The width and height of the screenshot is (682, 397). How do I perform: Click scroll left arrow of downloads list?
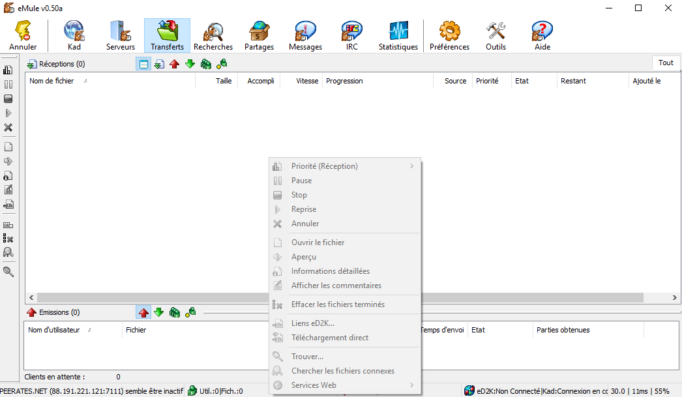[31, 298]
